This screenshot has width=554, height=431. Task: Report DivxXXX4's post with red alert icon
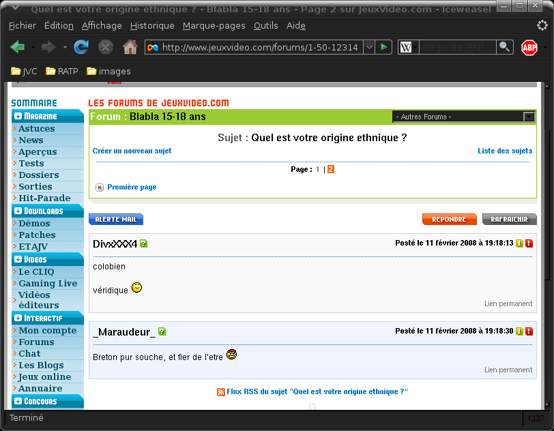coord(529,243)
